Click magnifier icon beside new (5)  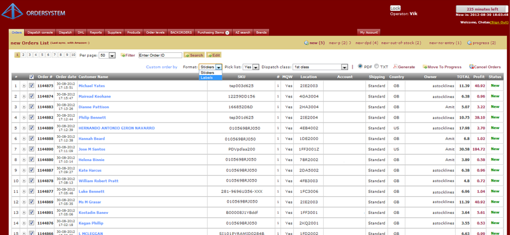click(x=306, y=43)
